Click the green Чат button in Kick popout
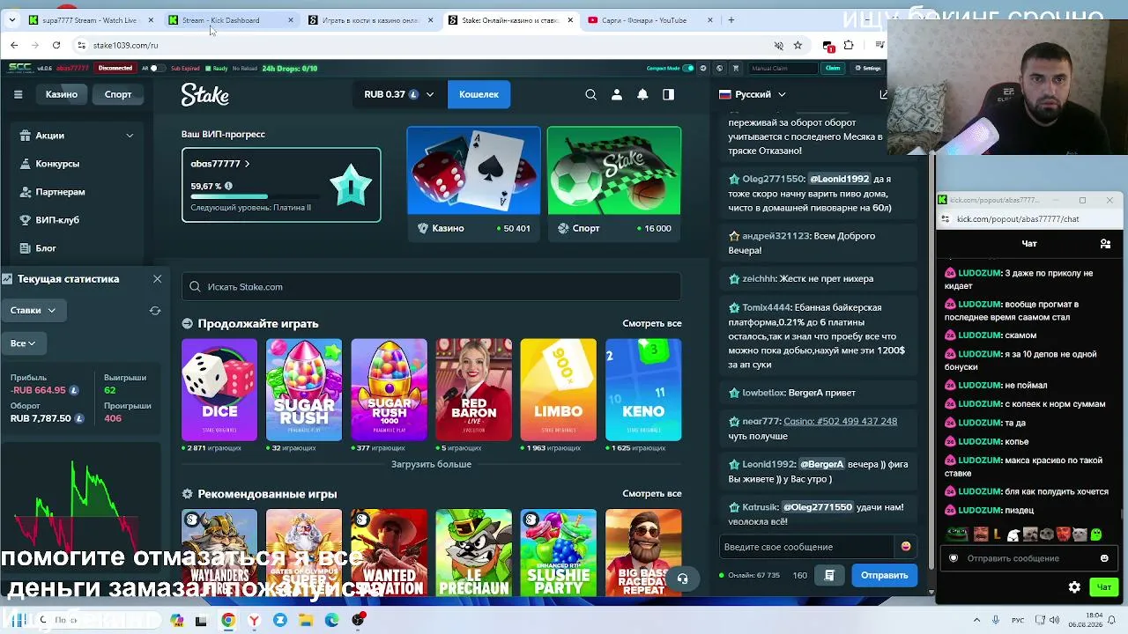The image size is (1128, 634). point(1104,586)
